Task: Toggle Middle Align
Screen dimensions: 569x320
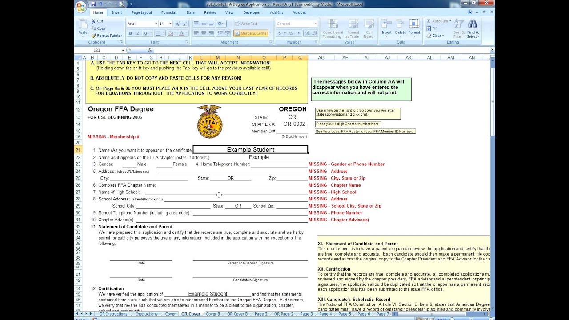Action: pyautogui.click(x=204, y=24)
